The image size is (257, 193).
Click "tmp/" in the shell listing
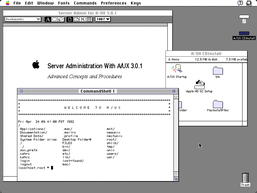[x=111, y=147]
